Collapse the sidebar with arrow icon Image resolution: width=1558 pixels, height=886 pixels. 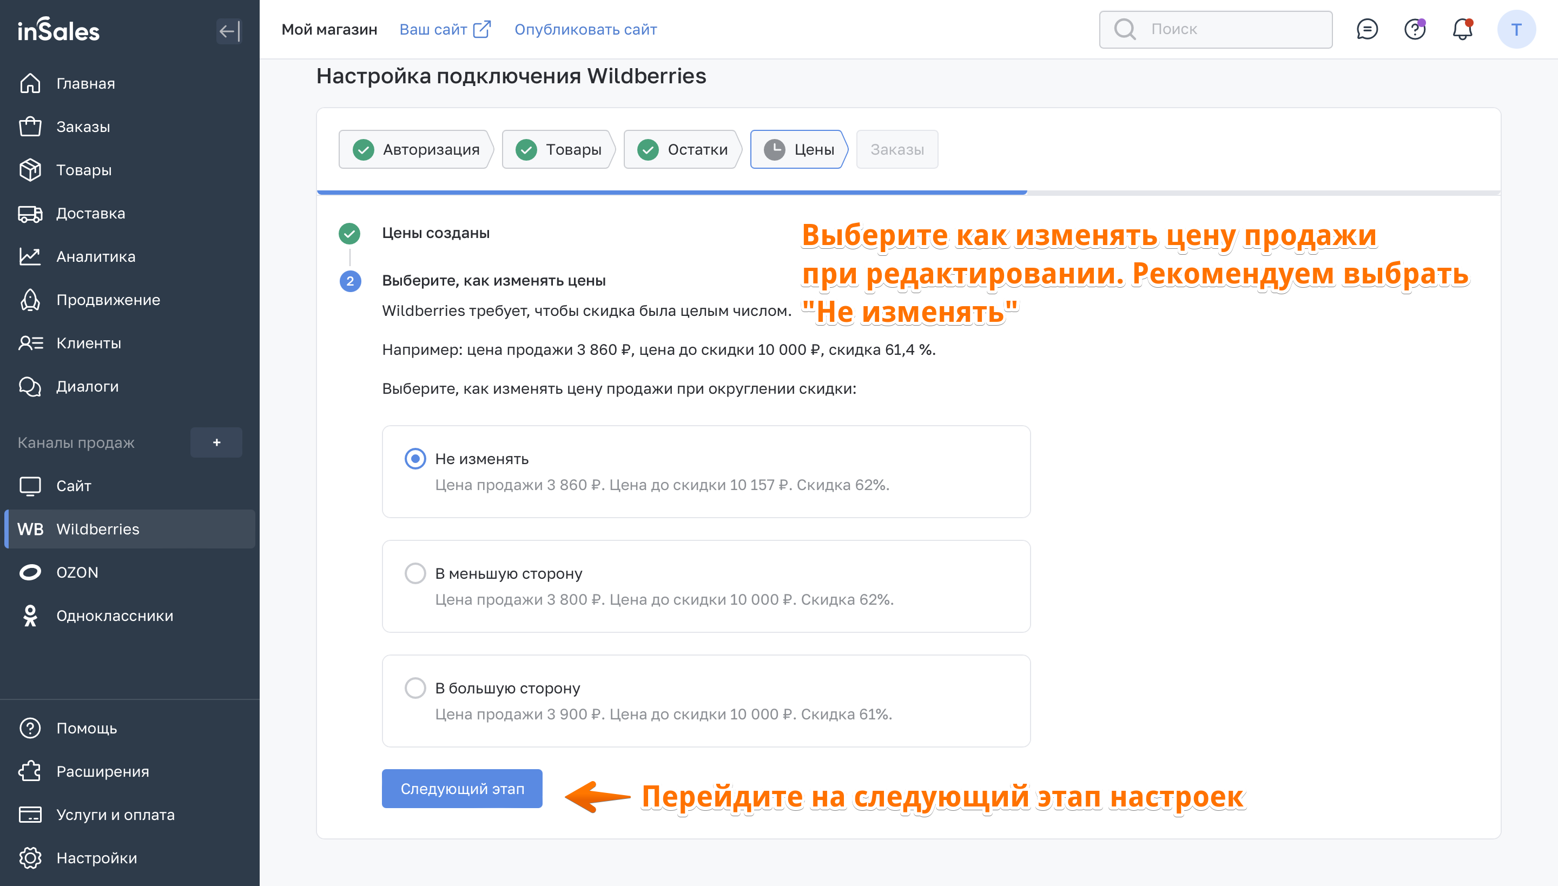(x=229, y=31)
